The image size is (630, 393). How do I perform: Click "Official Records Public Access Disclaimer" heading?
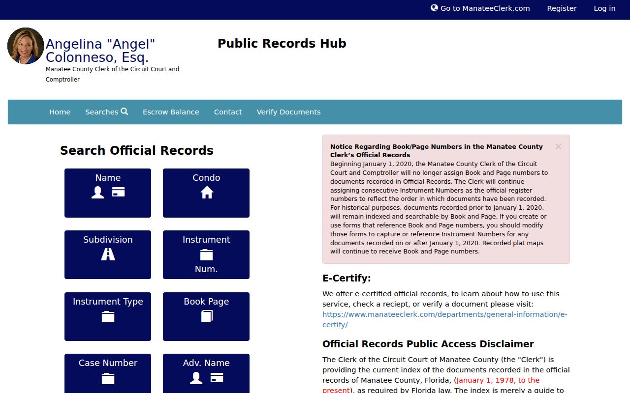[x=428, y=344]
